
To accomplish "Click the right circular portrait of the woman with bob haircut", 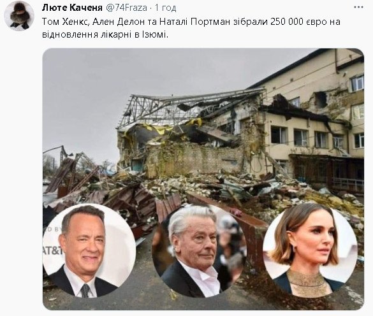I will click(310, 250).
